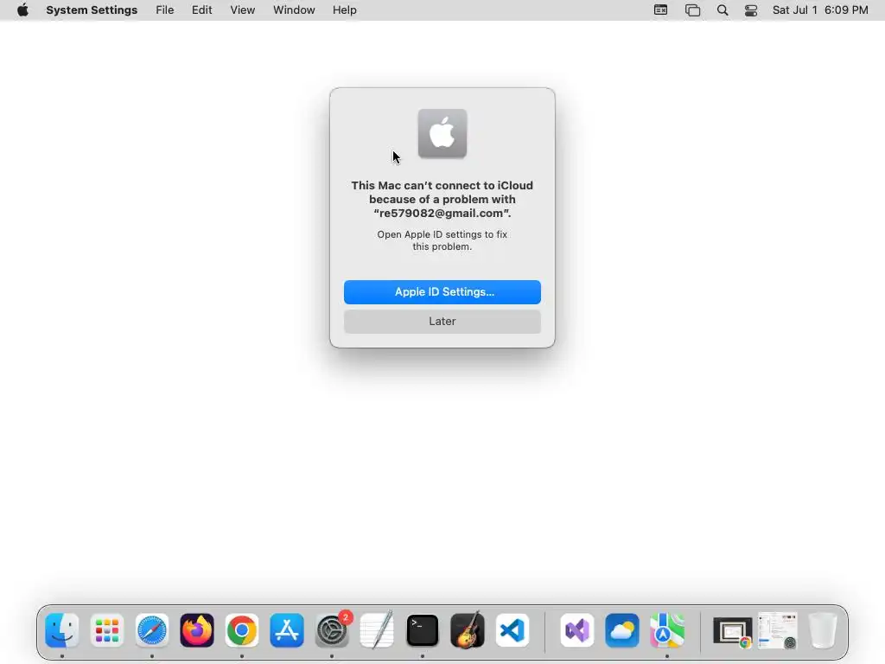Launch Terminal from the Dock
The image size is (885, 664).
click(x=422, y=630)
